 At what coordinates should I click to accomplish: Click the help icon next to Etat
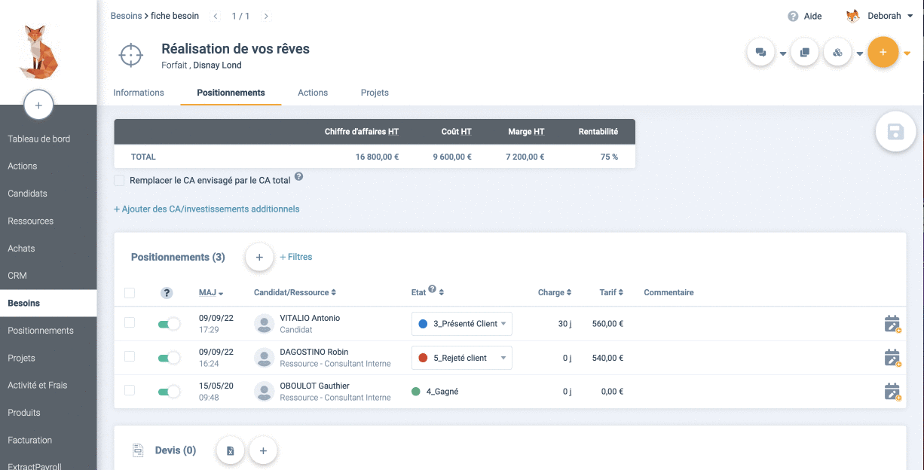[433, 288]
